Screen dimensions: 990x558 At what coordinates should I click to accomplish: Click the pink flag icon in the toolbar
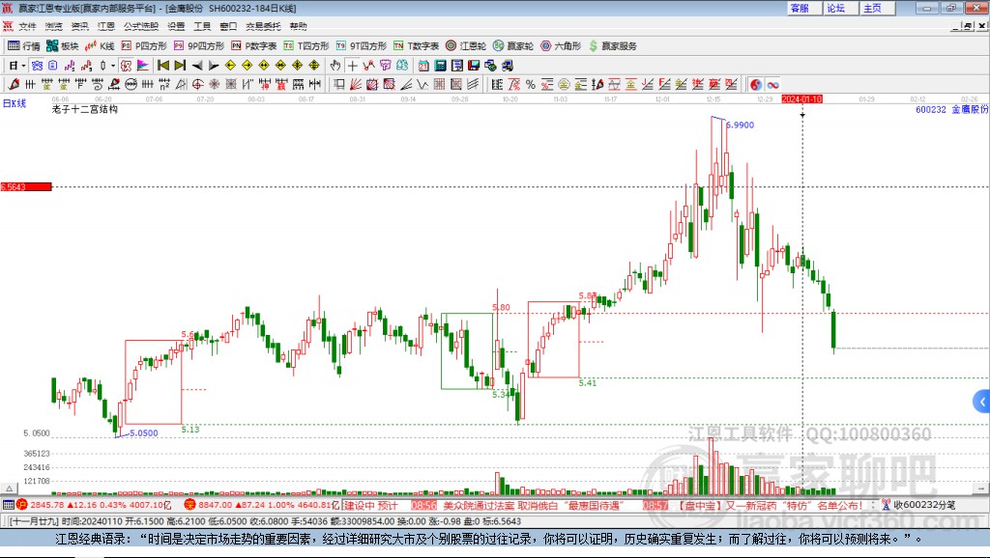[x=143, y=66]
